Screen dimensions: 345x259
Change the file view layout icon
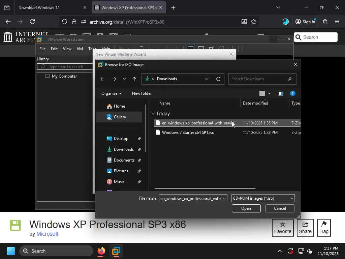[262, 93]
